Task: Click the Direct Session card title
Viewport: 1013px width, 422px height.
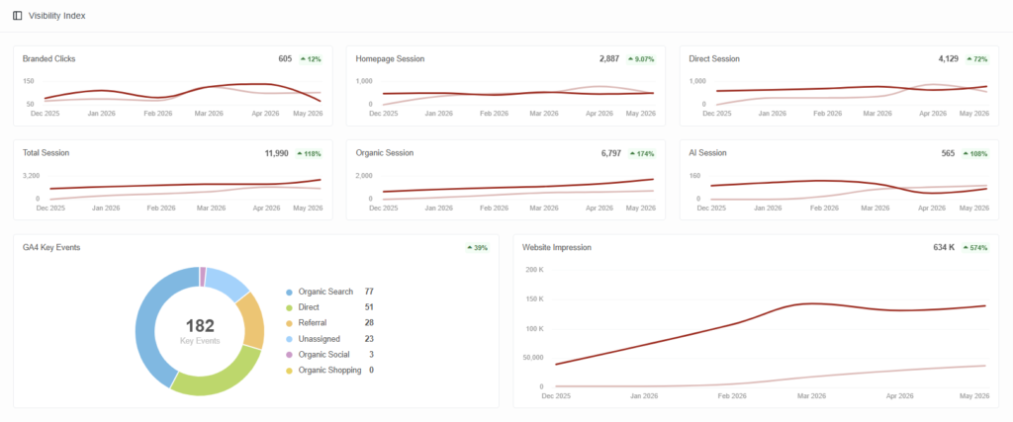Action: tap(714, 58)
